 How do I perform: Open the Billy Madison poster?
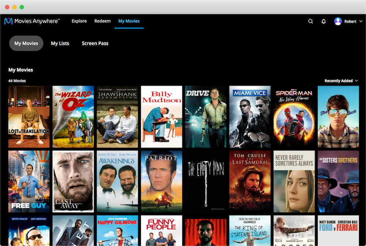click(x=161, y=117)
